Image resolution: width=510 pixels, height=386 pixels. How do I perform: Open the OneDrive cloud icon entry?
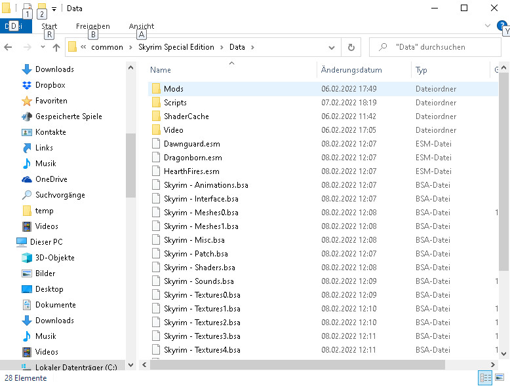(27, 179)
